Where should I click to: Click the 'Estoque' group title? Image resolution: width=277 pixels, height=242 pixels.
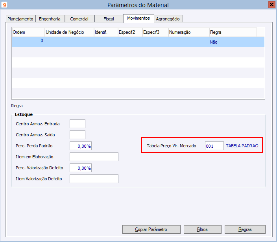[24, 114]
